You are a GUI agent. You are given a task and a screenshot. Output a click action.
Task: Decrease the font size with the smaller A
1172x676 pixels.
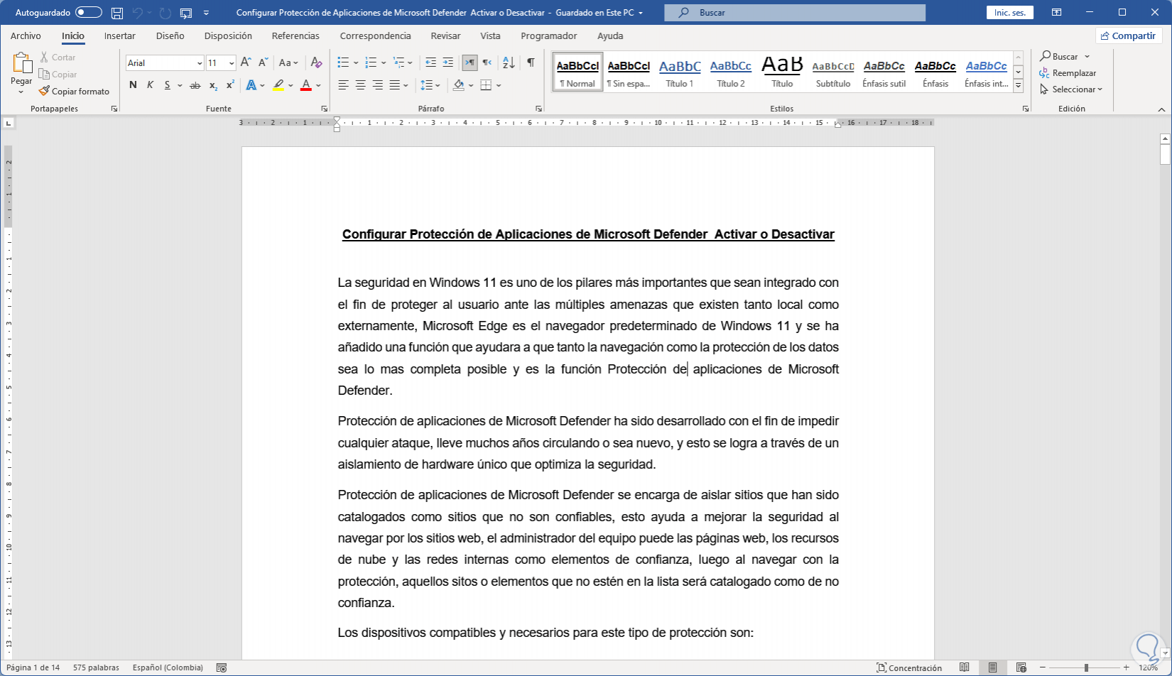(263, 62)
